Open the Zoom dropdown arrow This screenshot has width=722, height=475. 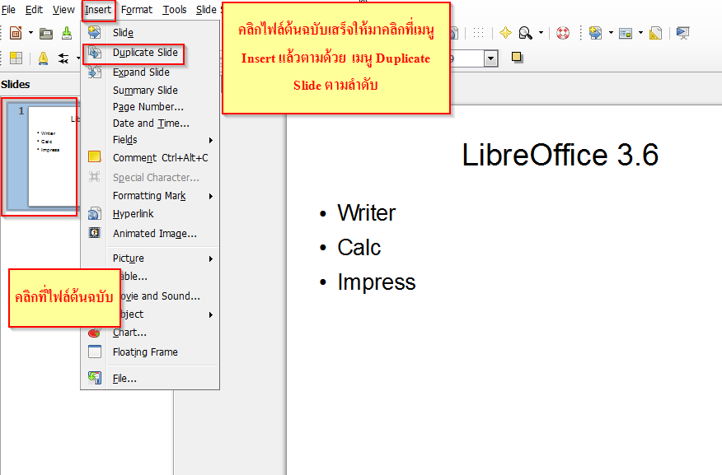(x=541, y=33)
